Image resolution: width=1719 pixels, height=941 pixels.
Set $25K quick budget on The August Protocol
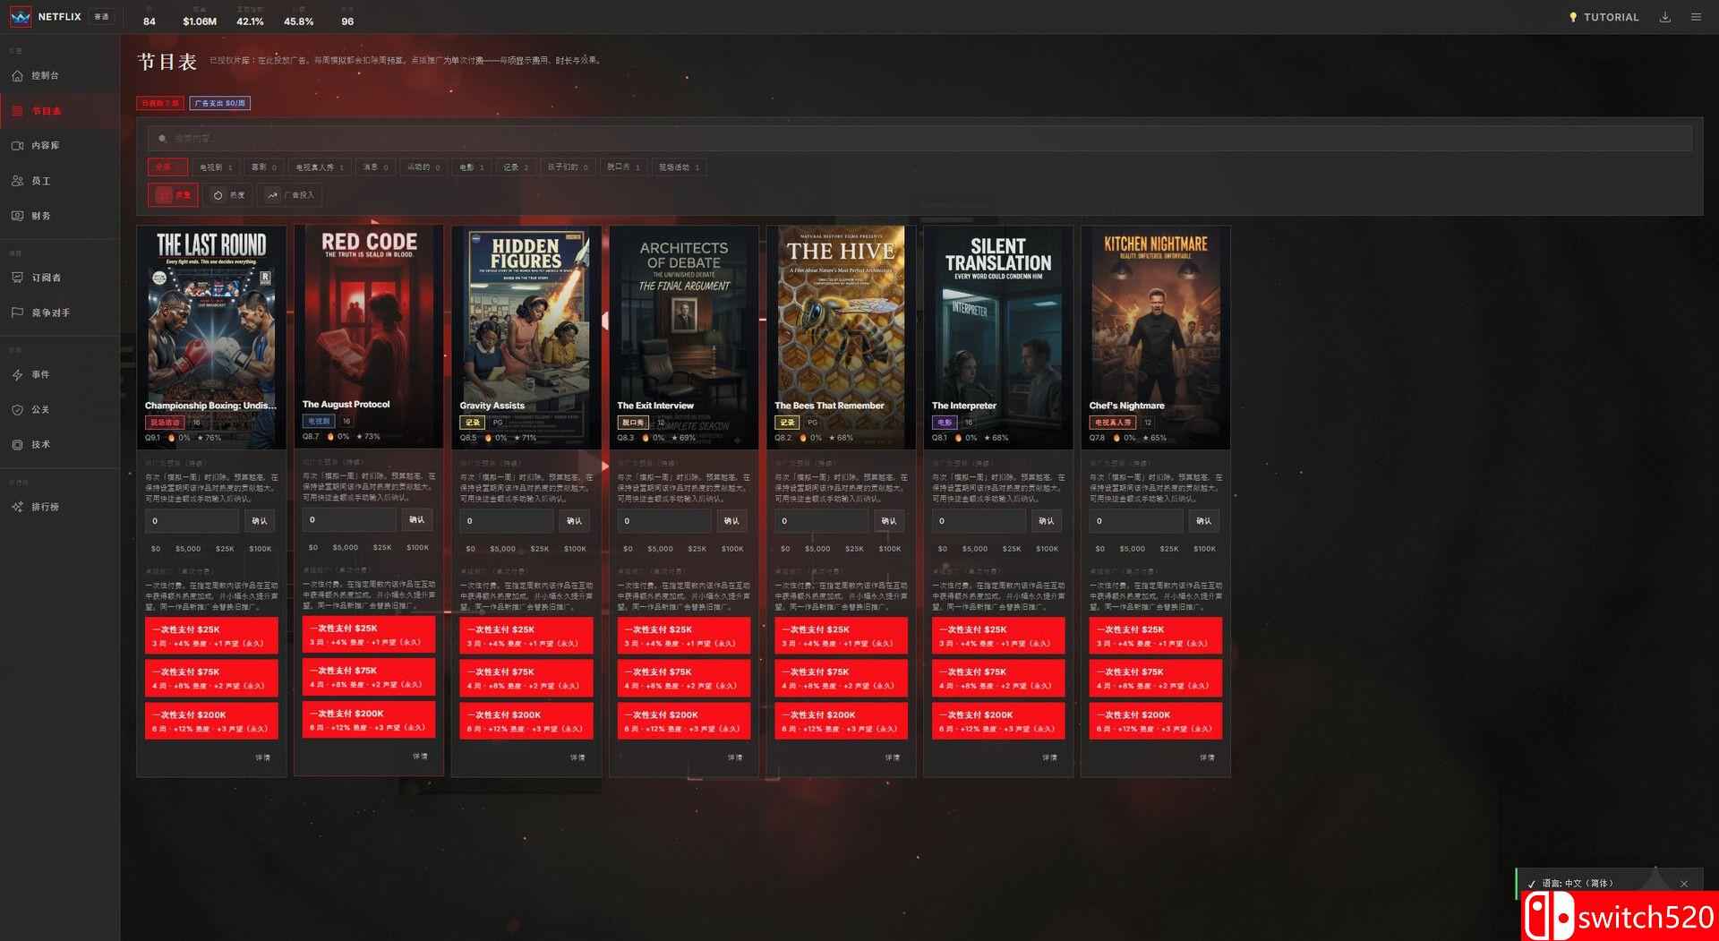(382, 547)
